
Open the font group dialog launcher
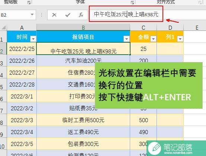point(132,3)
